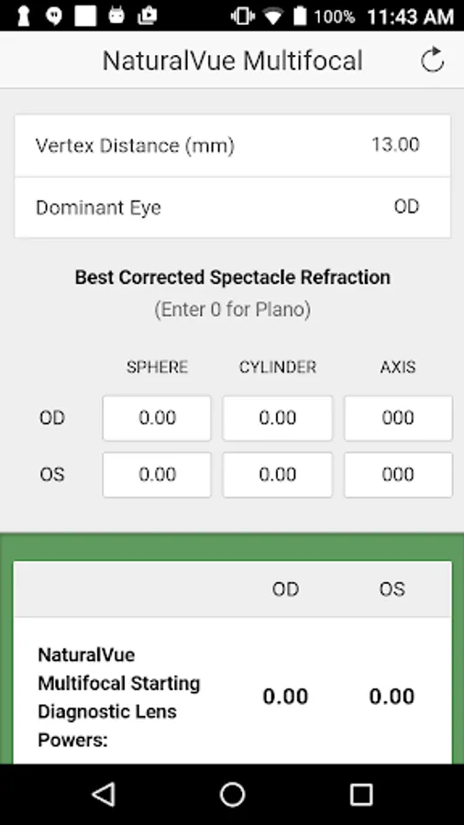Open recent apps with the square button
This screenshot has height=825, width=464.
tap(361, 794)
